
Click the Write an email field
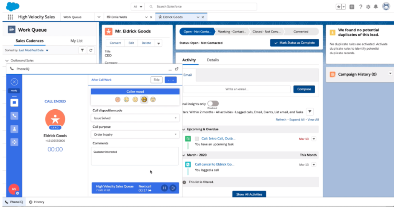pos(237,89)
